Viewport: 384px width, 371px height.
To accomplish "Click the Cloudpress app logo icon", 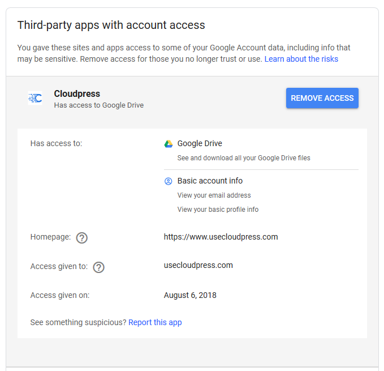I will pyautogui.click(x=35, y=98).
